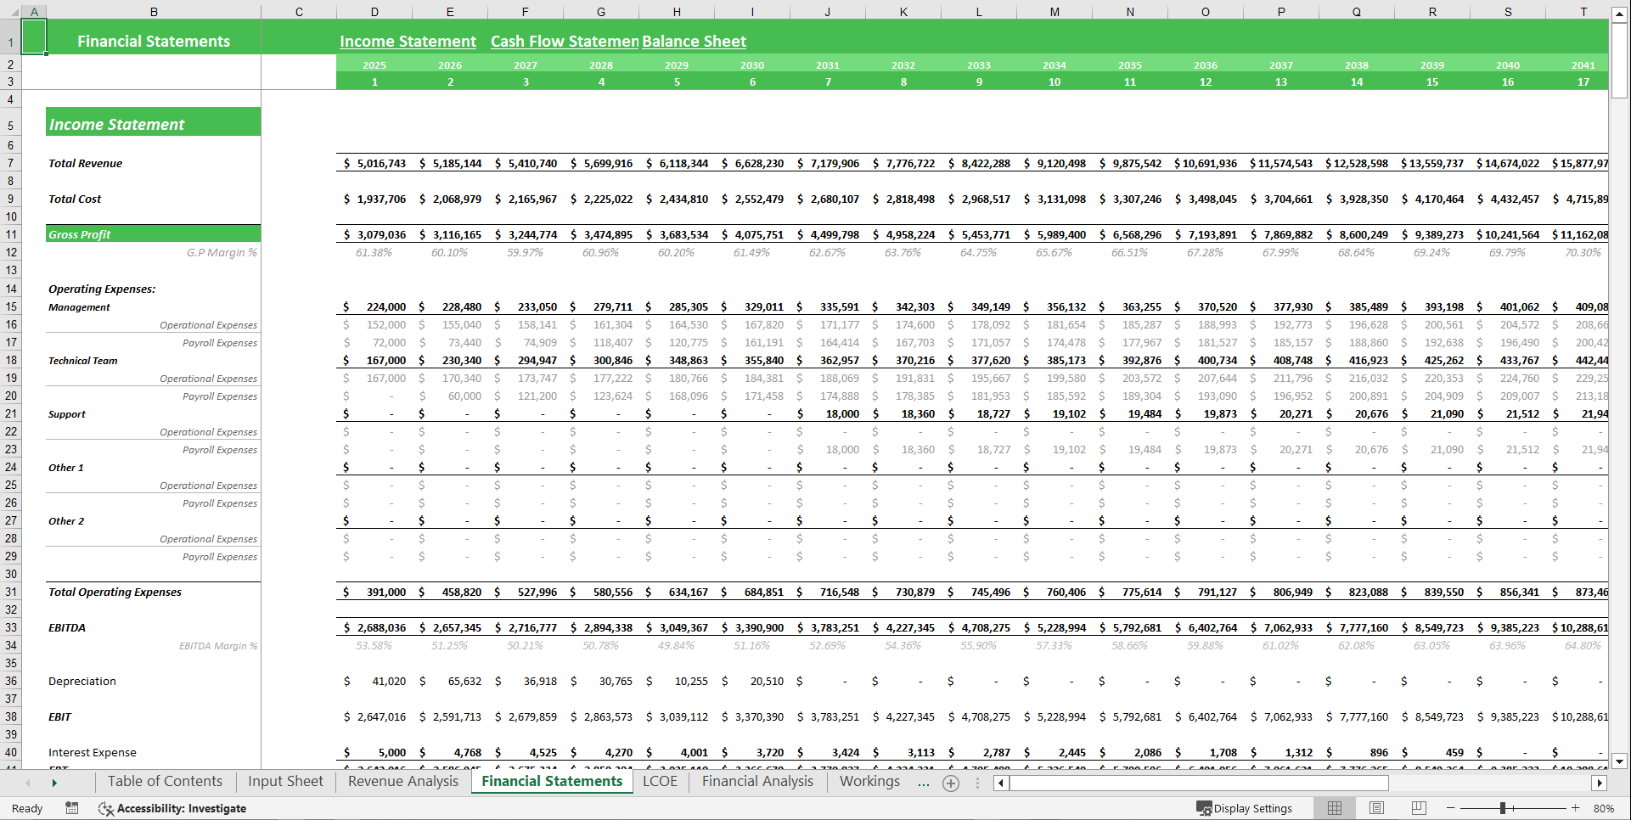Add a new worksheet
The image size is (1631, 820).
[951, 782]
